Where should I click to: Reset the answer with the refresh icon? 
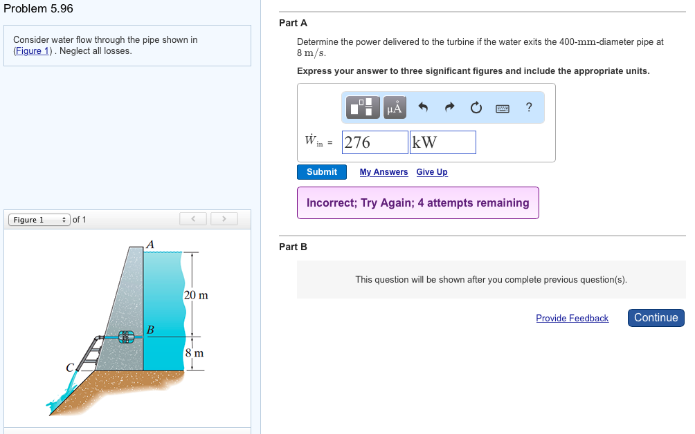476,106
